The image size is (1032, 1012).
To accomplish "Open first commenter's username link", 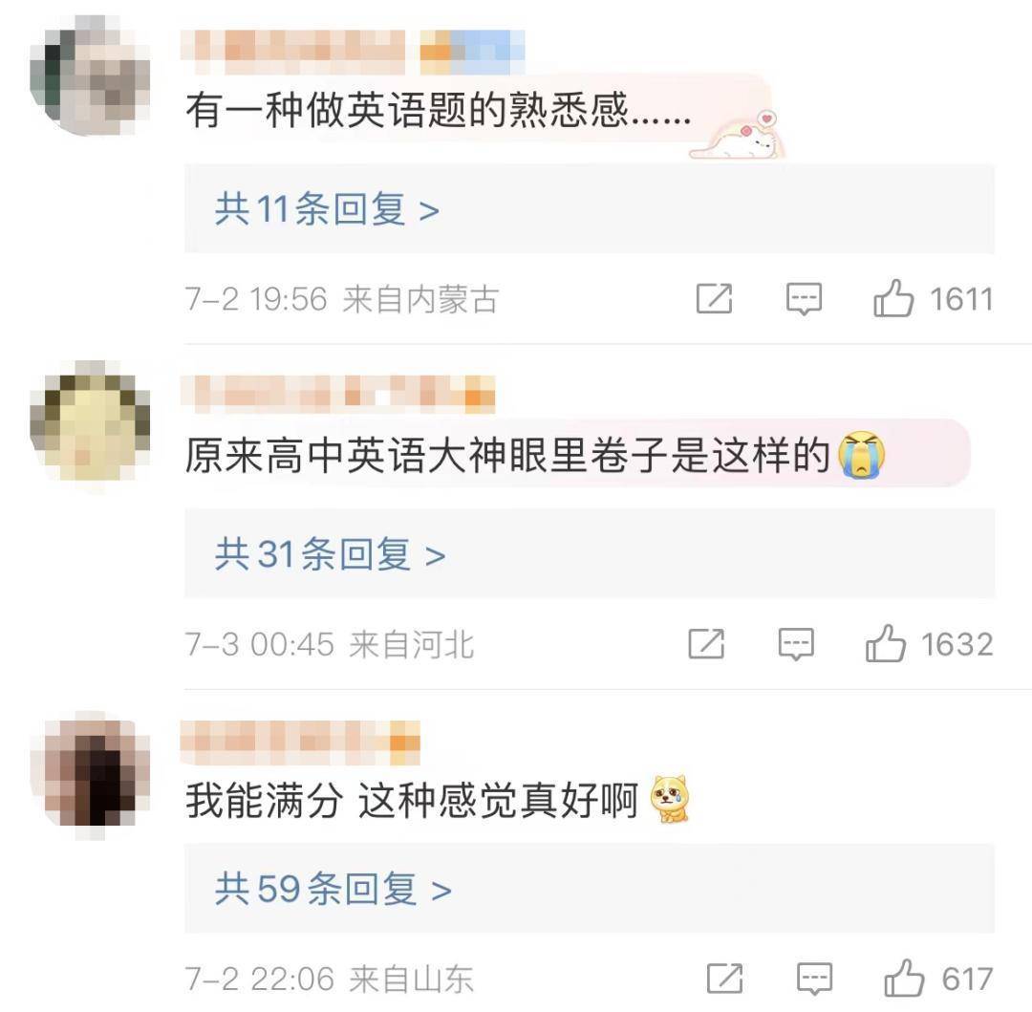I will point(293,53).
